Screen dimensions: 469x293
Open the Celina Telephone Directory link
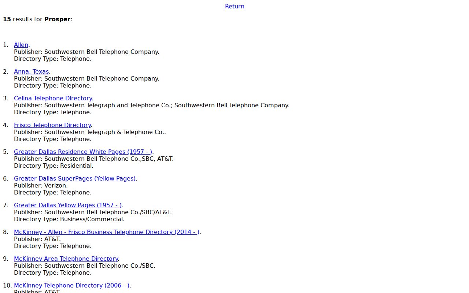pos(53,98)
